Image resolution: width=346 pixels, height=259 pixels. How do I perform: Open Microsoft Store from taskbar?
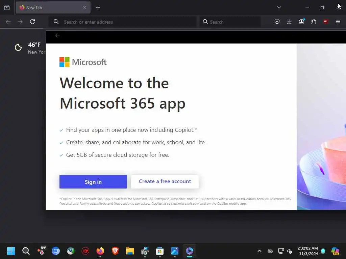159,251
